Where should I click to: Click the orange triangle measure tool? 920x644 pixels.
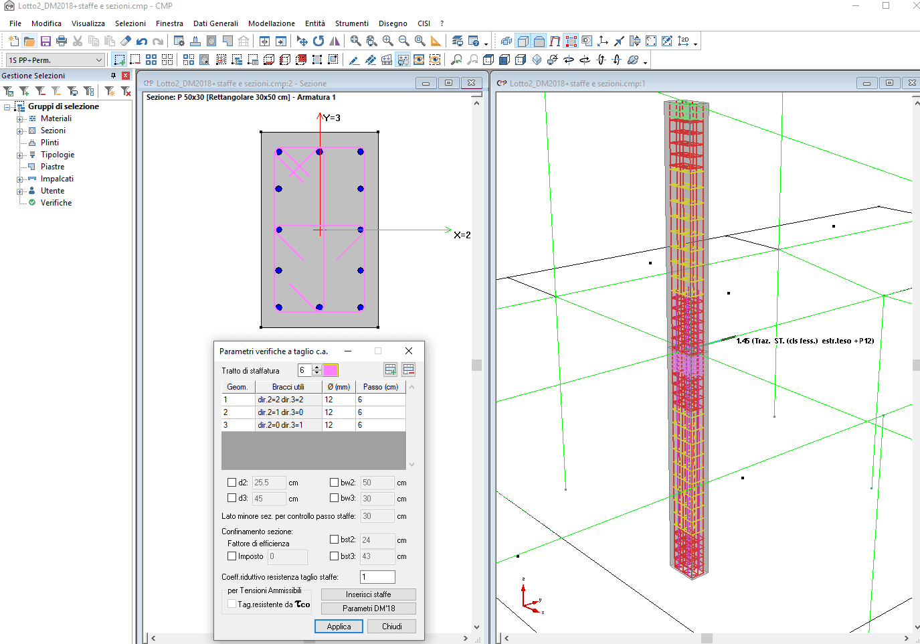point(436,42)
